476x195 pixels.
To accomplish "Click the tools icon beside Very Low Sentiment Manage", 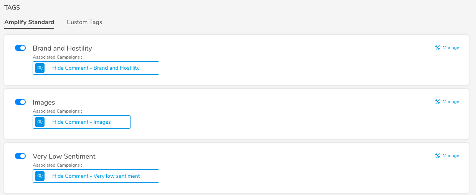I will [x=437, y=156].
